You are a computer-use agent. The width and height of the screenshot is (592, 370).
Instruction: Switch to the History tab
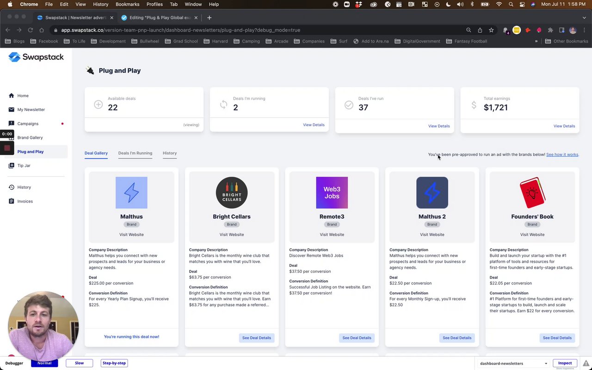[x=170, y=153]
